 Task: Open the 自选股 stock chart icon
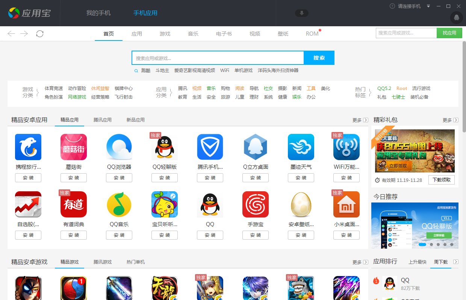click(28, 204)
